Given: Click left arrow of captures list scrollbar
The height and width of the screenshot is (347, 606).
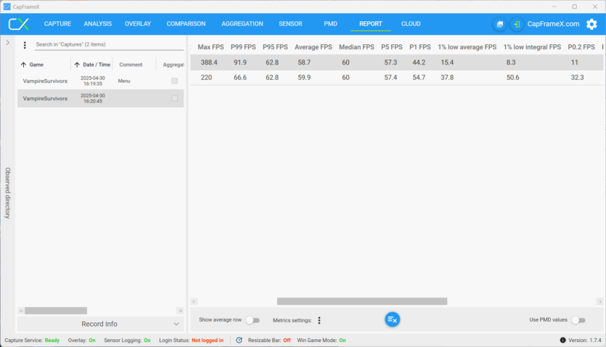Looking at the screenshot, I should pyautogui.click(x=21, y=311).
